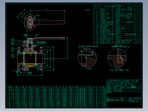Image resolution: width=148 pixels, height=111 pixels.
Task: Click the 'QTY' column header
Action: click(x=138, y=7)
